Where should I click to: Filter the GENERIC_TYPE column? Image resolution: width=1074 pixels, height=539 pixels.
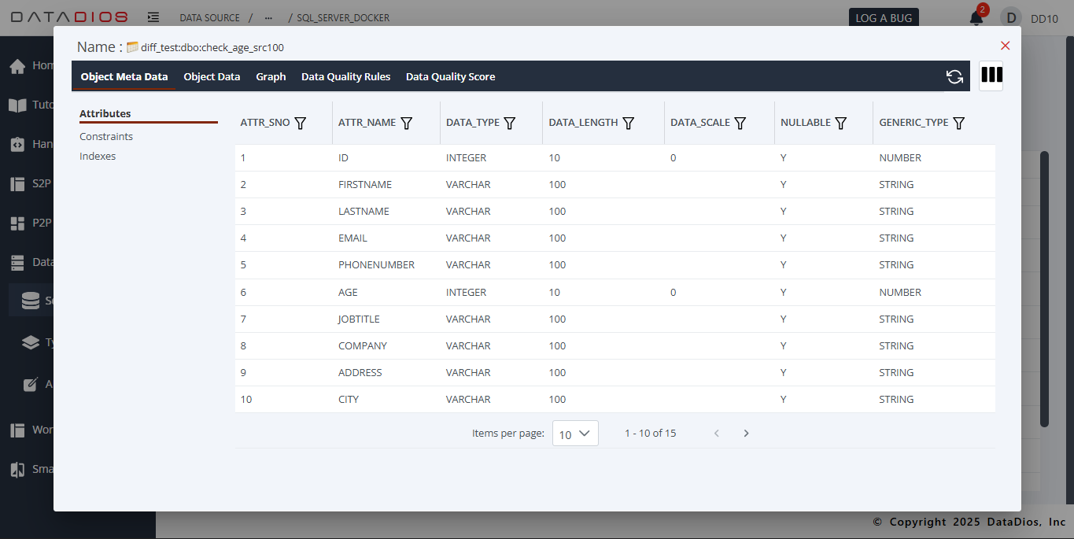tap(958, 123)
